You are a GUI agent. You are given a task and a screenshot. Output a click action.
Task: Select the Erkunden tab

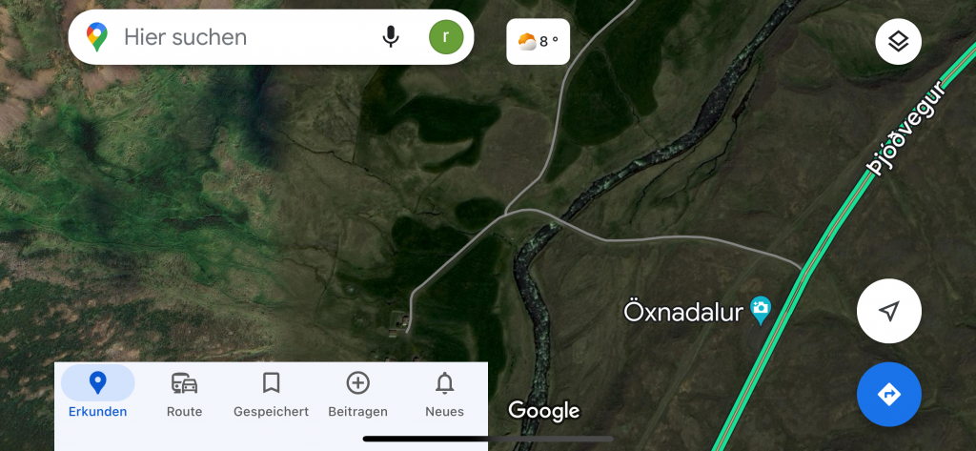coord(98,393)
